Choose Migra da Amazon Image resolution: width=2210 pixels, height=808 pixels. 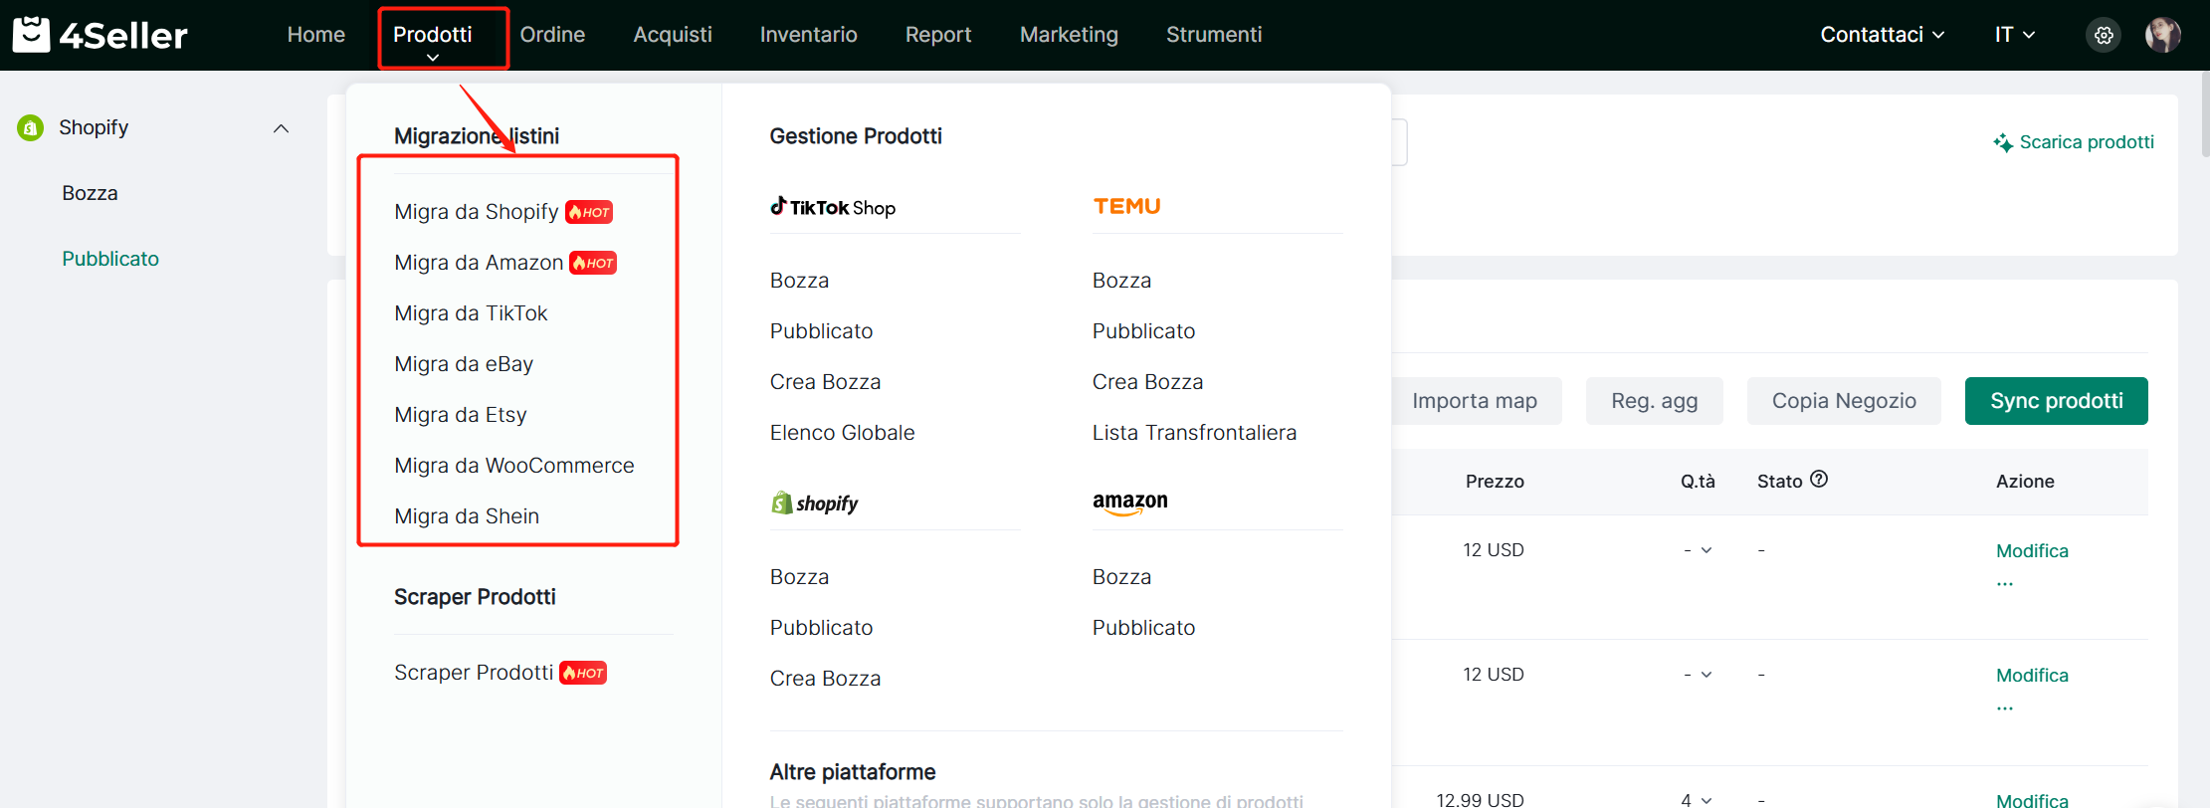point(479,263)
